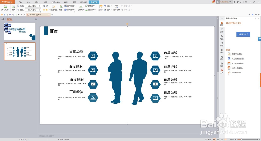The width and height of the screenshot is (261, 141).
Task: Click the Save icon in quick toolbar
Action: [4, 15]
